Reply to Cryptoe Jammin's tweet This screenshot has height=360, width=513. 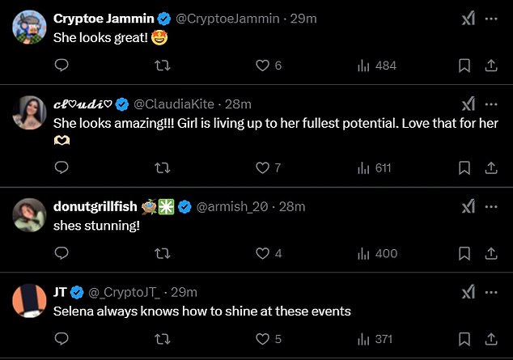coord(61,66)
